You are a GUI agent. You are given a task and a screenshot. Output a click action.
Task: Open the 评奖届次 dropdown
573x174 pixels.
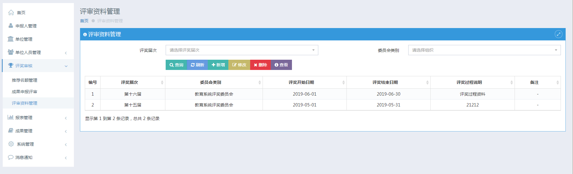point(242,50)
